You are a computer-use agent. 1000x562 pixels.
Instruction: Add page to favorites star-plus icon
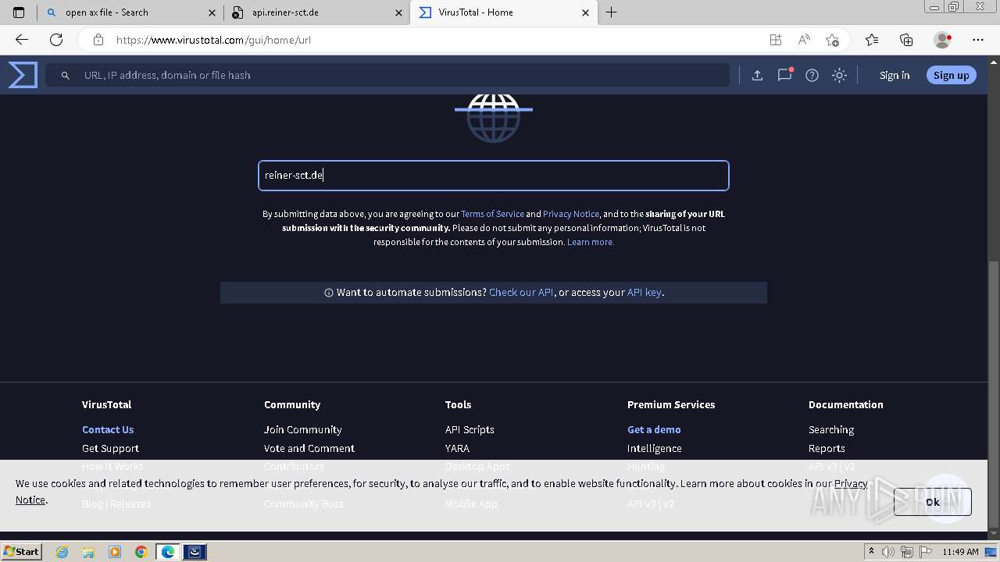[x=832, y=40]
